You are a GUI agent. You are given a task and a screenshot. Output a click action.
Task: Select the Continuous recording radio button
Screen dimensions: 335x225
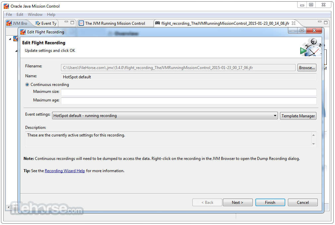[28, 85]
